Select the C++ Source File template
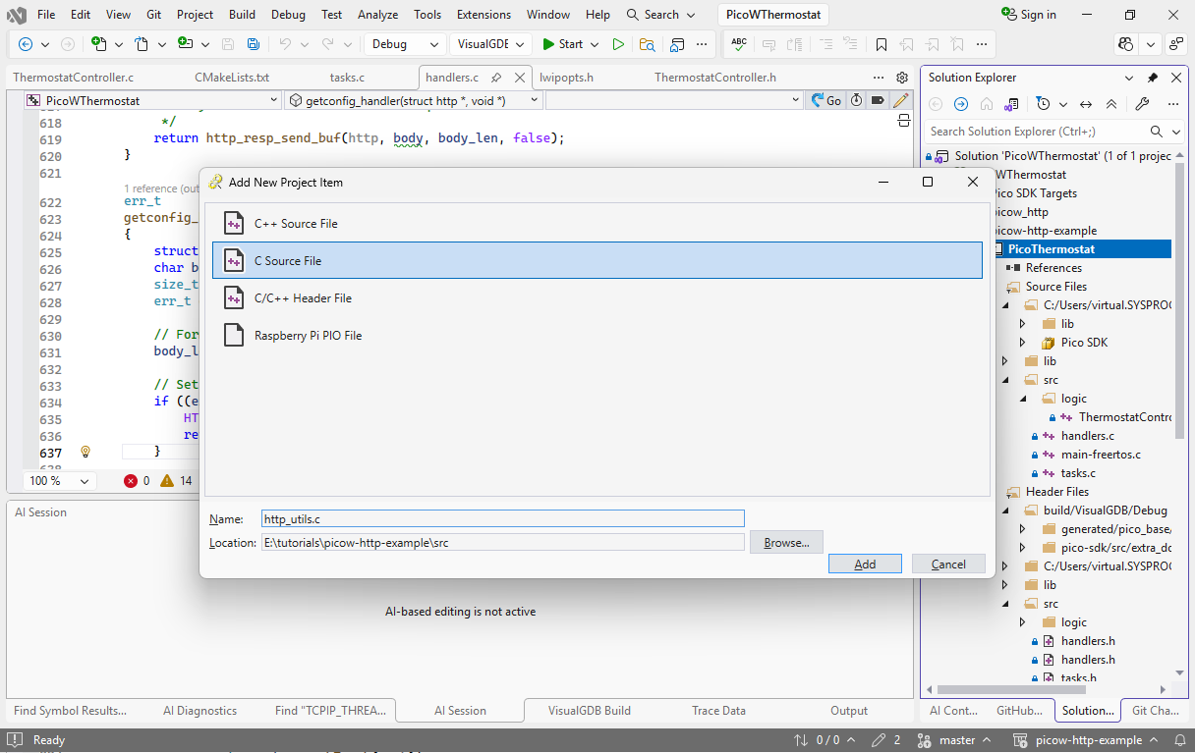The image size is (1195, 753). coord(295,224)
